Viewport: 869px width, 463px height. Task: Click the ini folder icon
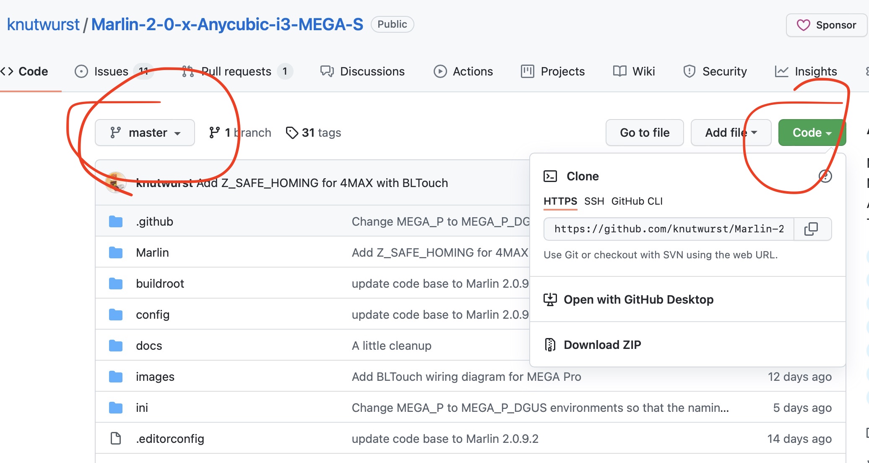coord(116,408)
